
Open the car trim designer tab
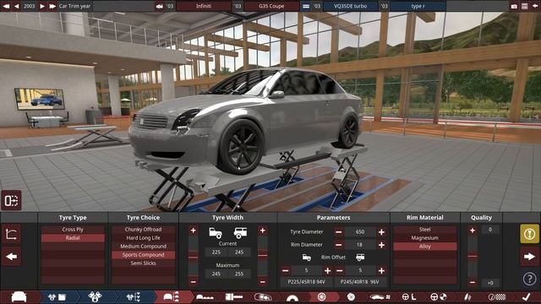point(172,296)
